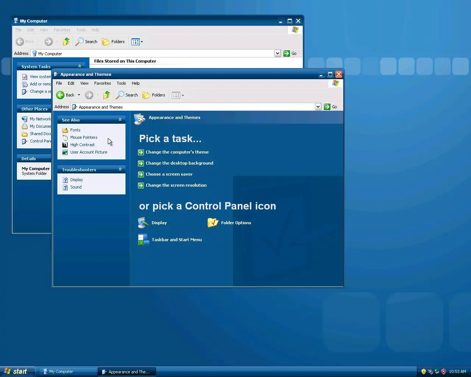Click Folders in Appearance and Themes toolbar
The width and height of the screenshot is (471, 377).
click(x=154, y=95)
